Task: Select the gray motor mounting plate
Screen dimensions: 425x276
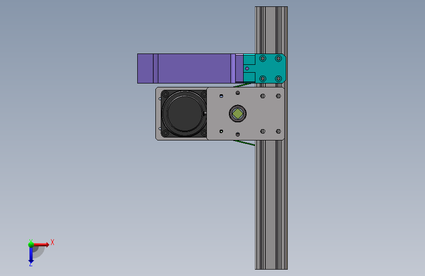Action: pos(245,113)
